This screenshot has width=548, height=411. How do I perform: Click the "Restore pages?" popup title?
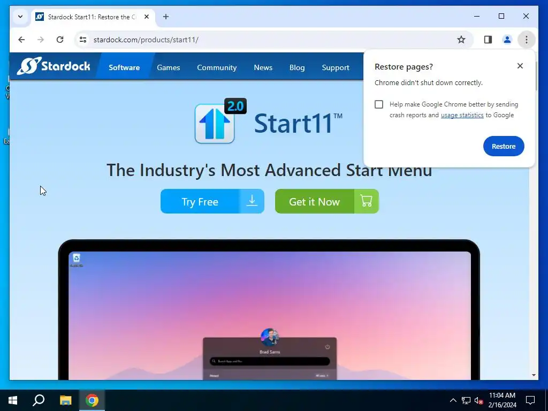404,67
